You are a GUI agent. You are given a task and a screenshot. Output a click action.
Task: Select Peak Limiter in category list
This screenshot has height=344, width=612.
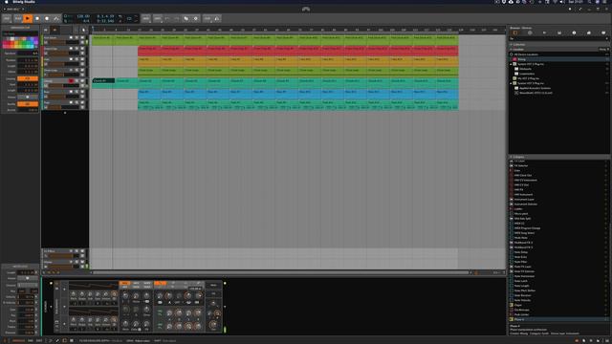point(522,314)
